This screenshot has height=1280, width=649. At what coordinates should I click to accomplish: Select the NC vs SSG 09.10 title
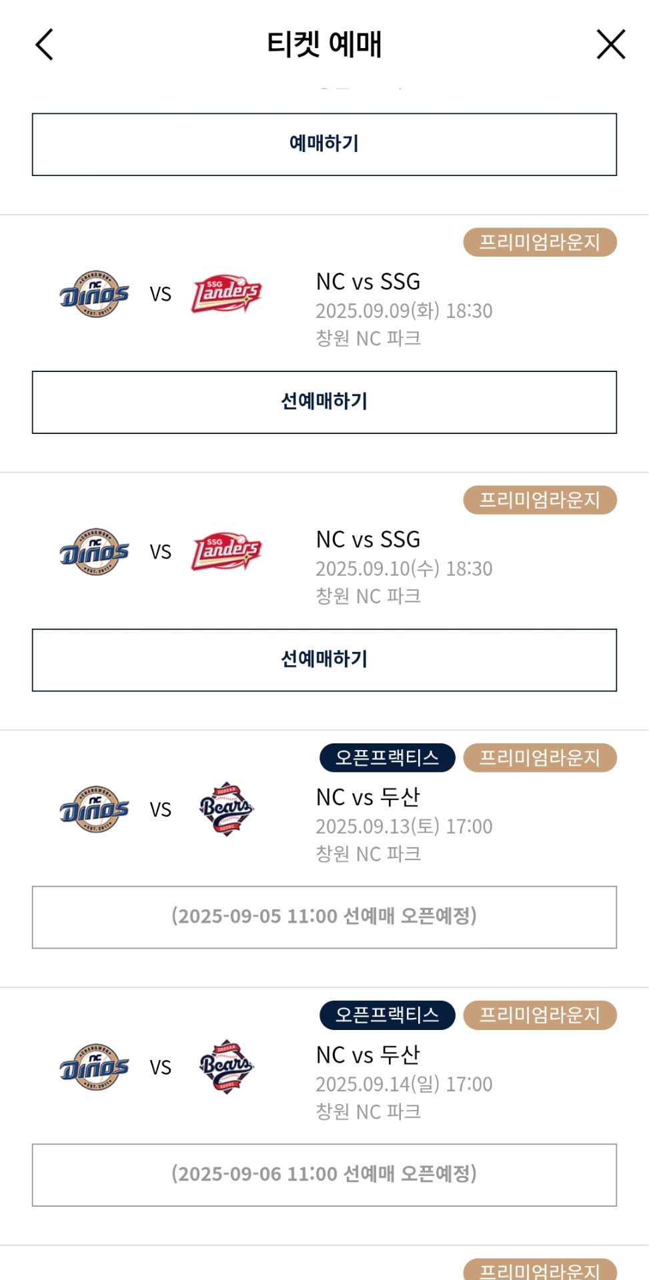(x=368, y=539)
